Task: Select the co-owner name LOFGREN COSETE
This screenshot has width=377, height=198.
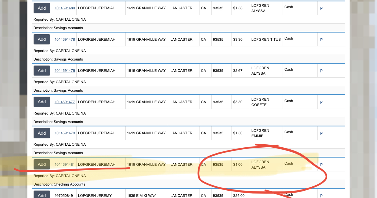Action: [x=260, y=102]
